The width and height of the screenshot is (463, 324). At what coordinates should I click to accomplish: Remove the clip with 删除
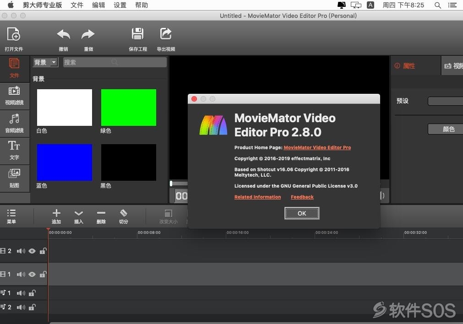[x=101, y=216]
